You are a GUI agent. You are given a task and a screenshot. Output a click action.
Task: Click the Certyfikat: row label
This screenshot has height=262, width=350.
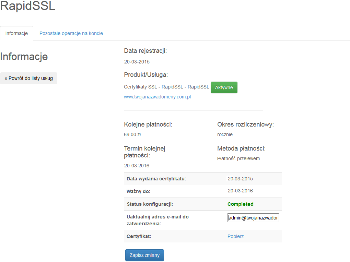[139, 236]
